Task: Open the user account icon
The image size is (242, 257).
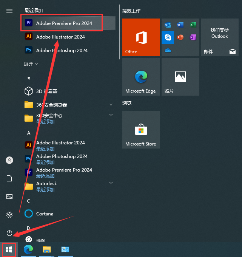Action: 9,160
